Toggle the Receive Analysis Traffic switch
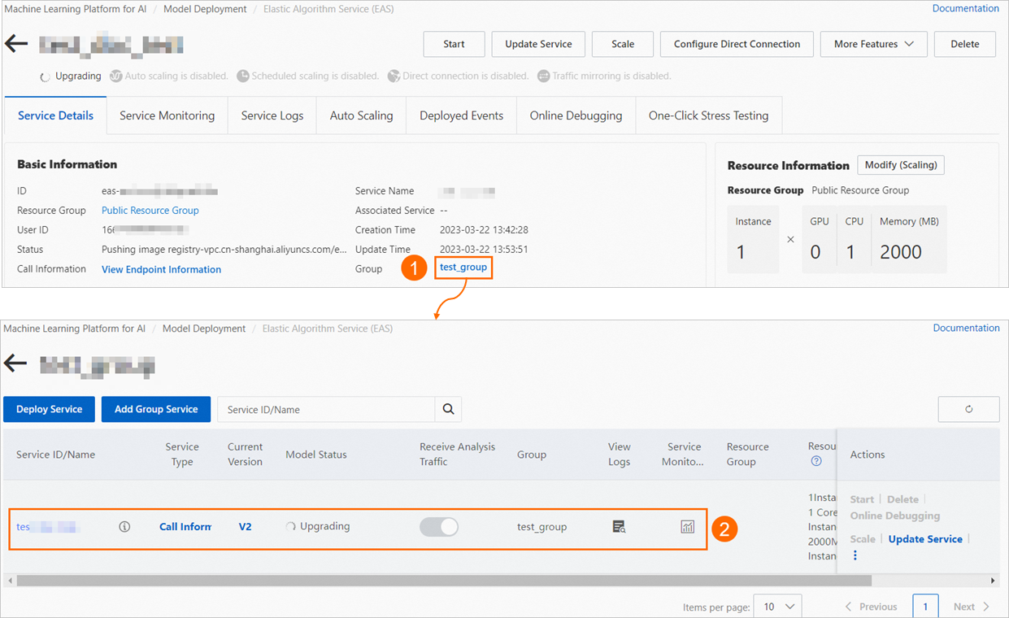This screenshot has width=1009, height=618. 439,527
